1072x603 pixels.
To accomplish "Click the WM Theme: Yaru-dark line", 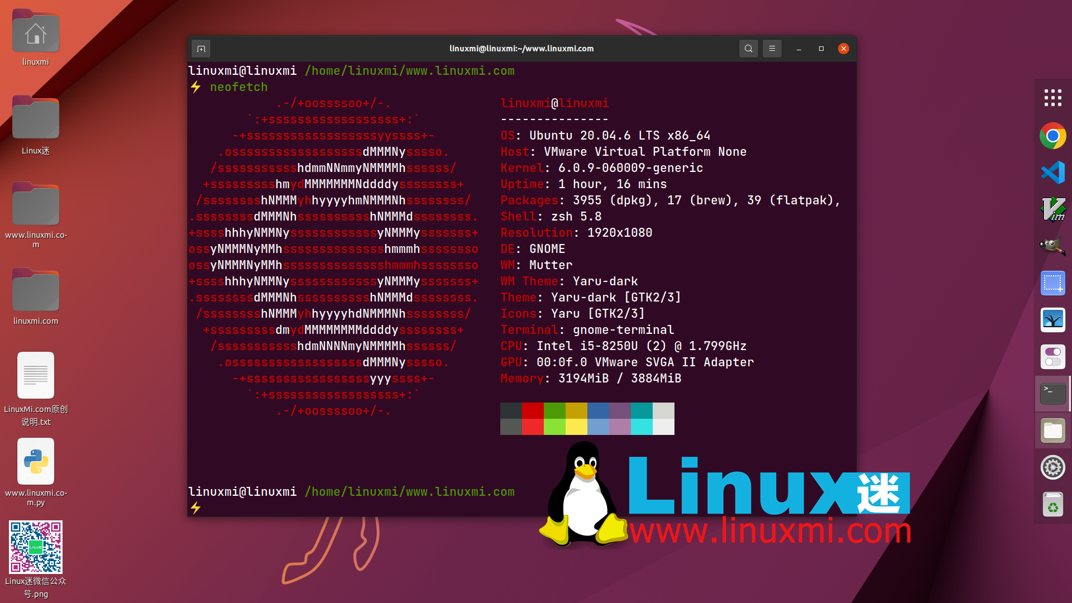I will point(569,281).
